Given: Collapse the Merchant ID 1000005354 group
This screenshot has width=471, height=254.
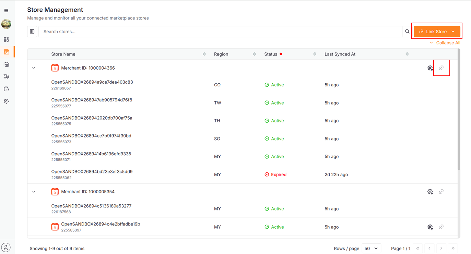Looking at the screenshot, I should click(34, 192).
